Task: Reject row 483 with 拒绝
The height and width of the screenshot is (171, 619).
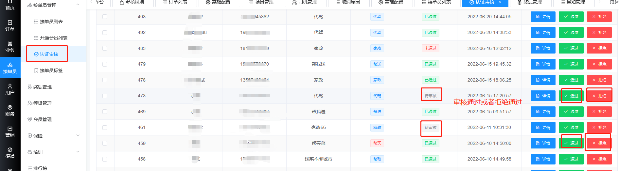Action: click(599, 48)
